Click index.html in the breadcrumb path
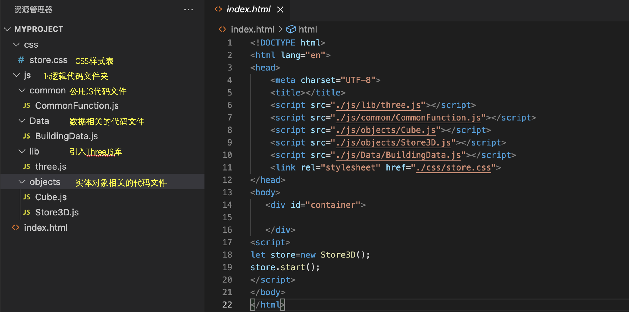The image size is (629, 313). (252, 29)
